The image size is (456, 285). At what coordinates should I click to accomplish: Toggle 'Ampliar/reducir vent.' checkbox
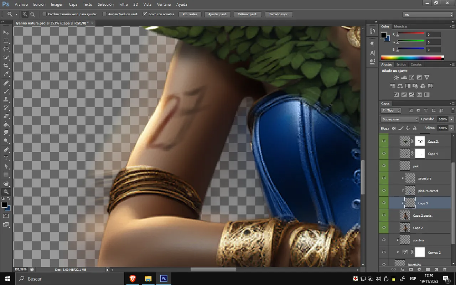pos(105,14)
